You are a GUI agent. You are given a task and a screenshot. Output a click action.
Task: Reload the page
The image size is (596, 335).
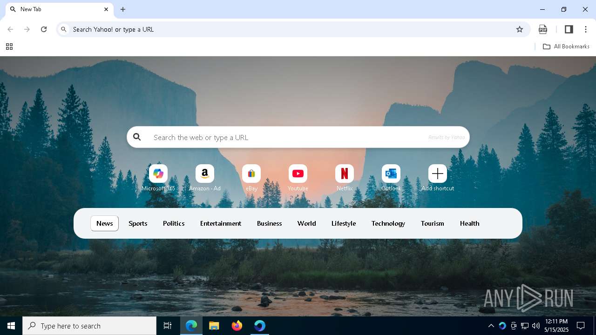click(44, 29)
